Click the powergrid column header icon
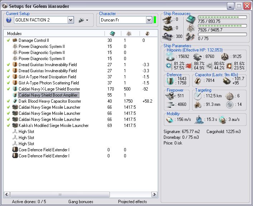 coord(128,33)
